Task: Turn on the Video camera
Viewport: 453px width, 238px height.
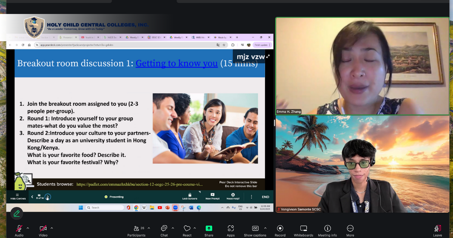Action: [x=43, y=229]
